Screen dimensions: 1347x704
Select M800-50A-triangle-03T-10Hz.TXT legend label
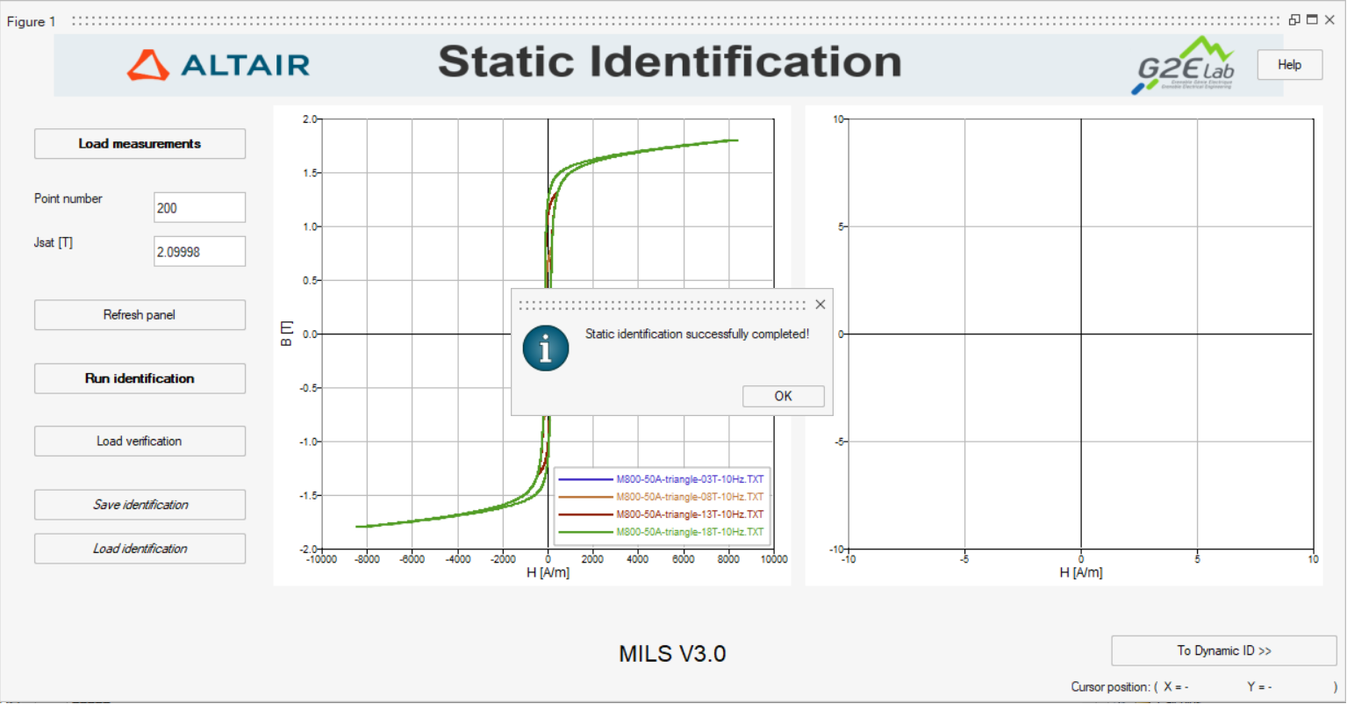tap(689, 479)
